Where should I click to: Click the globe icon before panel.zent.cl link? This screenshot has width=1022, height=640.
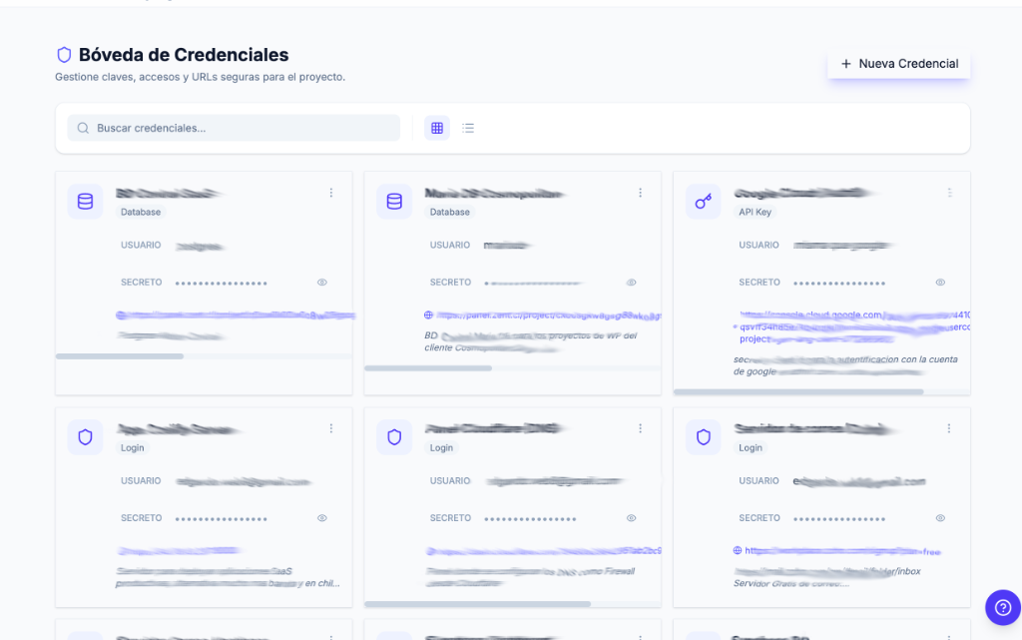tap(428, 315)
